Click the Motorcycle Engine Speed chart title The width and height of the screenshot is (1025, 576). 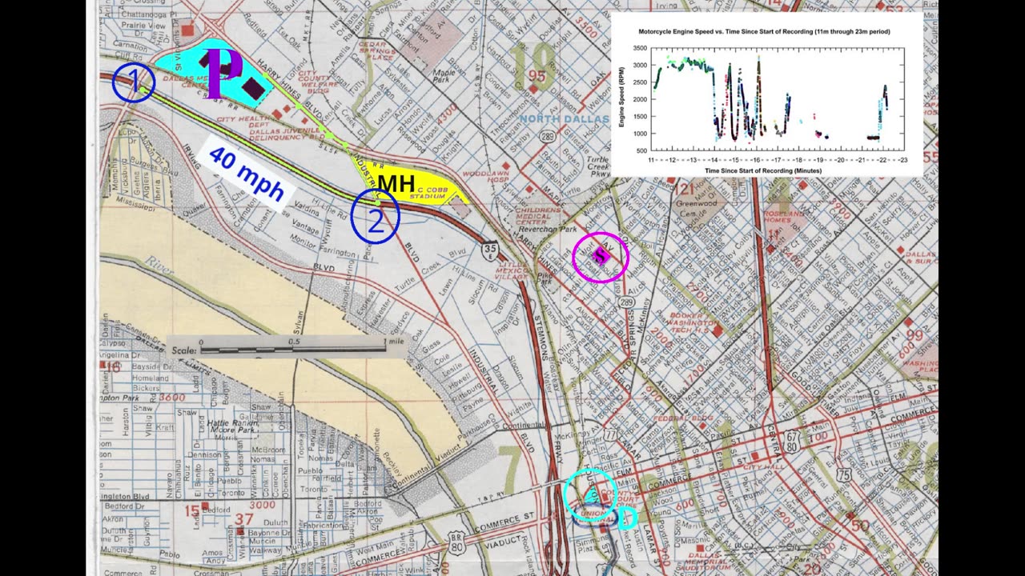(x=764, y=31)
